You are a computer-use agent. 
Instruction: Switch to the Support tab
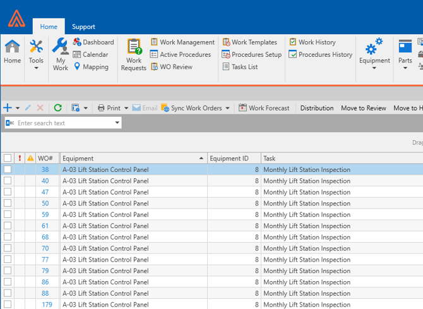(83, 27)
